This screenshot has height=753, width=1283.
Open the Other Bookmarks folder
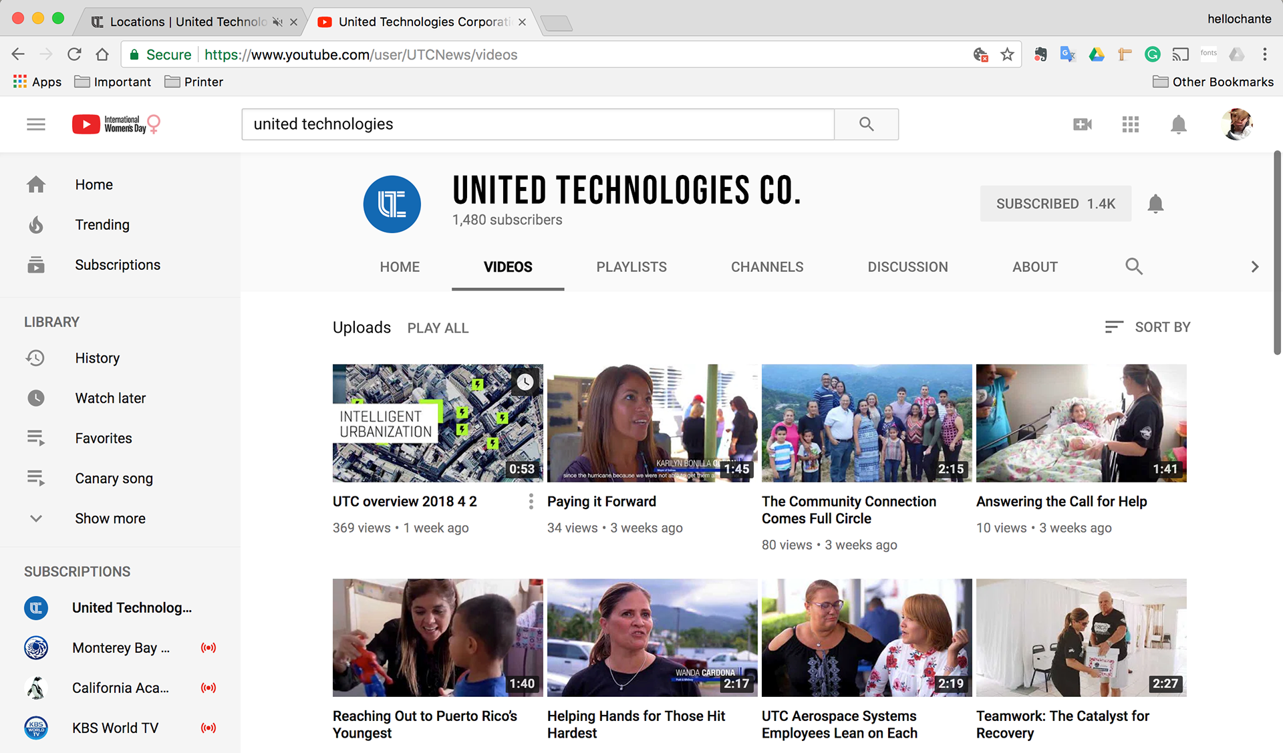pyautogui.click(x=1214, y=82)
